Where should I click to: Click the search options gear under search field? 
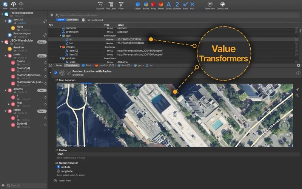point(83,20)
